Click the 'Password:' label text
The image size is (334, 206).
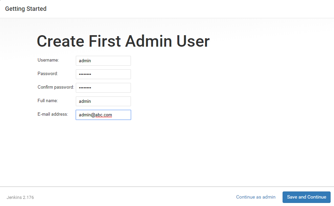click(48, 74)
